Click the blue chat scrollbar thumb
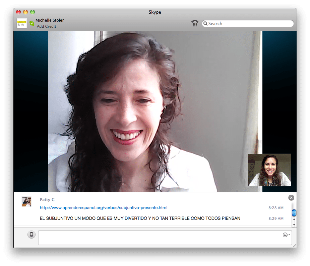 pos(294,212)
